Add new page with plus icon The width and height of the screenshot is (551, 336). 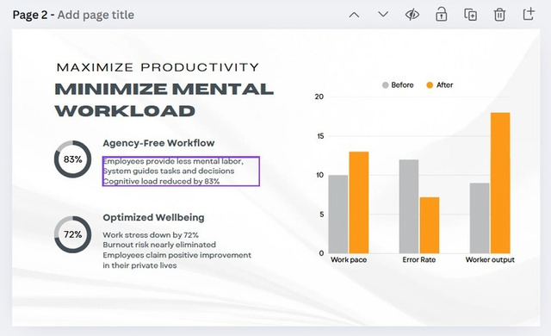point(529,14)
